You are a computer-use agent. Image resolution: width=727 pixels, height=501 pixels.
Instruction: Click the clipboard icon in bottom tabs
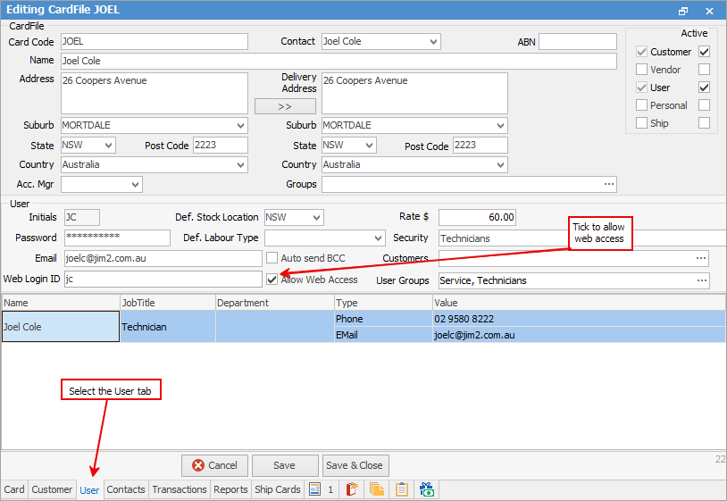tap(402, 489)
